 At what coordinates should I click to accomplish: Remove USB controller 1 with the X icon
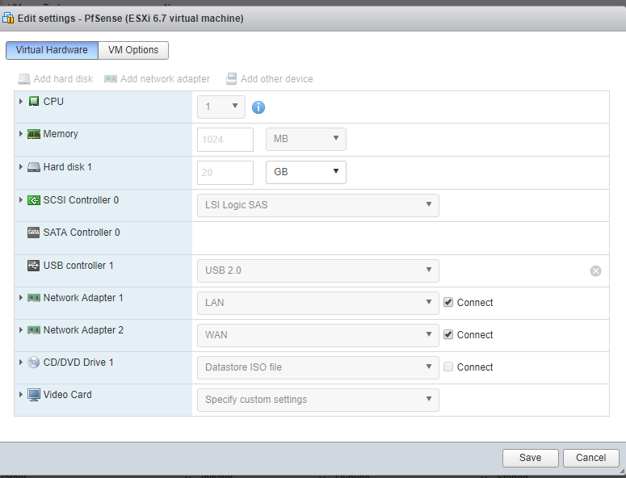(595, 271)
